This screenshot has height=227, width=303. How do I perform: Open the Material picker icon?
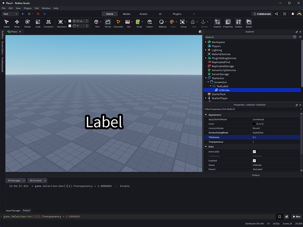pos(161,22)
